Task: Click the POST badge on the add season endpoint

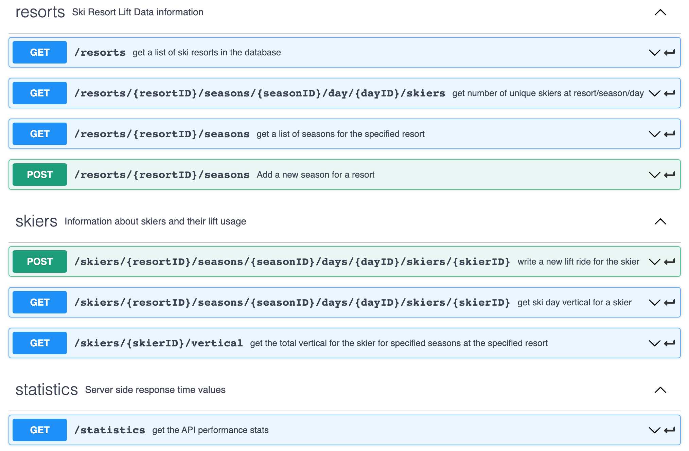Action: point(39,174)
